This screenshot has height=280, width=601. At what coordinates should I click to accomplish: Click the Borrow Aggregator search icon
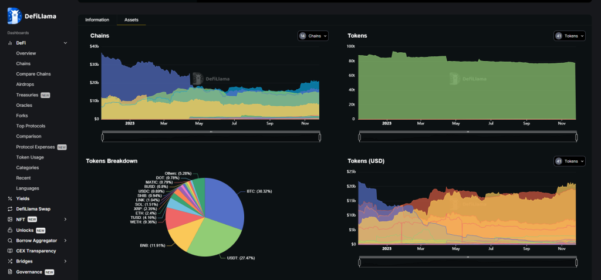[10, 241]
